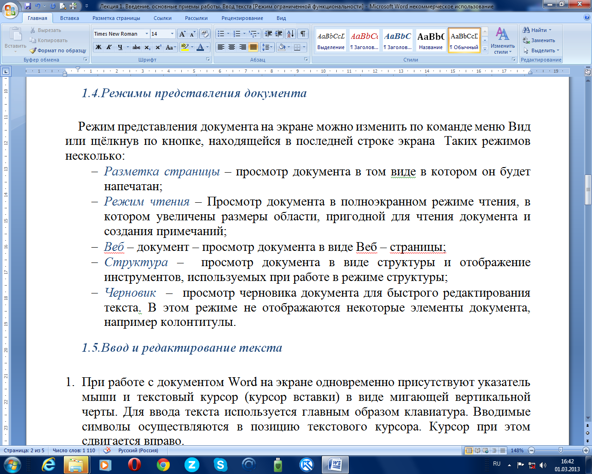Screen dimensions: 592x474
Task: Open Google Chrome from the taskbar
Action: (x=163, y=464)
